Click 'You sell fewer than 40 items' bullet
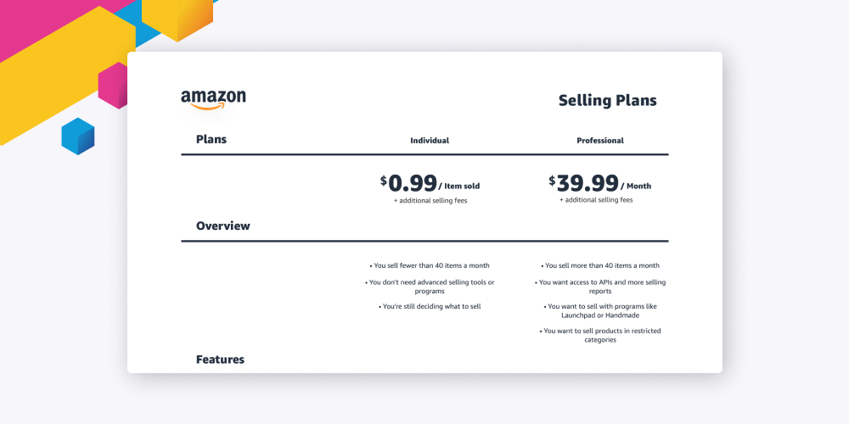Viewport: 849px width, 424px height. click(x=430, y=265)
